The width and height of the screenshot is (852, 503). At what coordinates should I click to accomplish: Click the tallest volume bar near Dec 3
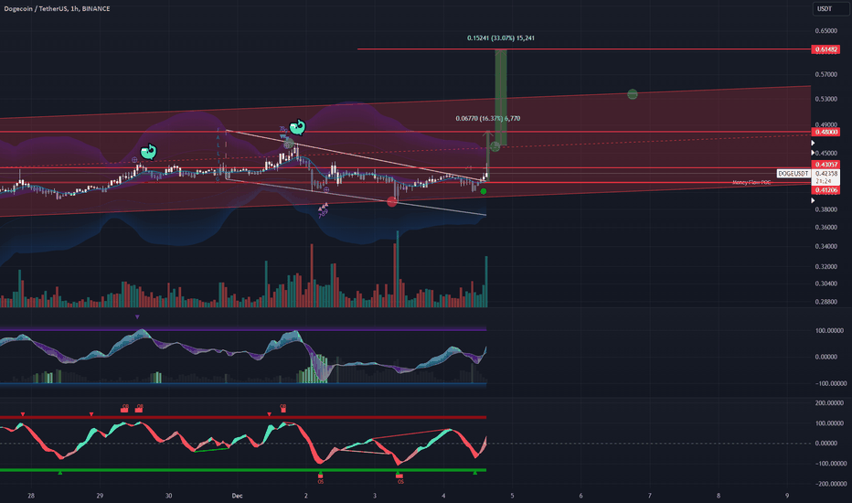click(398, 269)
